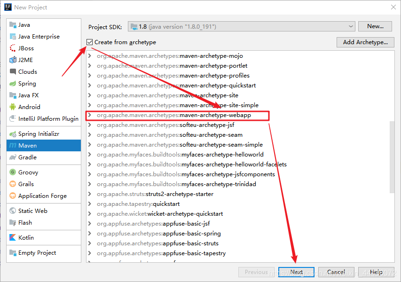Image resolution: width=401 pixels, height=282 pixels.
Task: Select softeu-archetype-seam-simple row text
Action: tap(180, 145)
